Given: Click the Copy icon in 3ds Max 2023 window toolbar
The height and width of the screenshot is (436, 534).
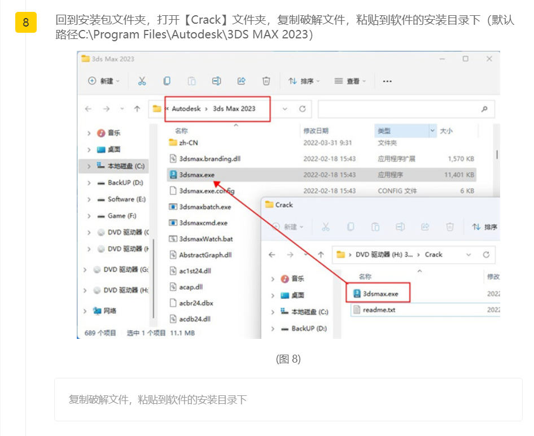Looking at the screenshot, I should [x=167, y=81].
